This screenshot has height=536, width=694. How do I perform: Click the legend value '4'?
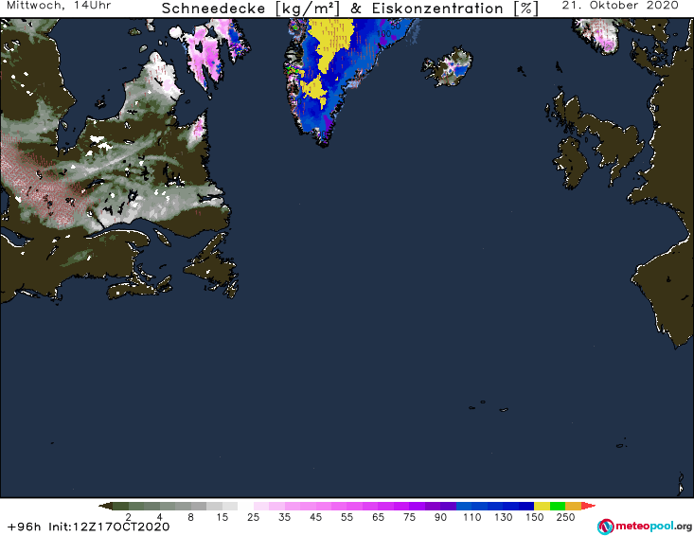[160, 517]
